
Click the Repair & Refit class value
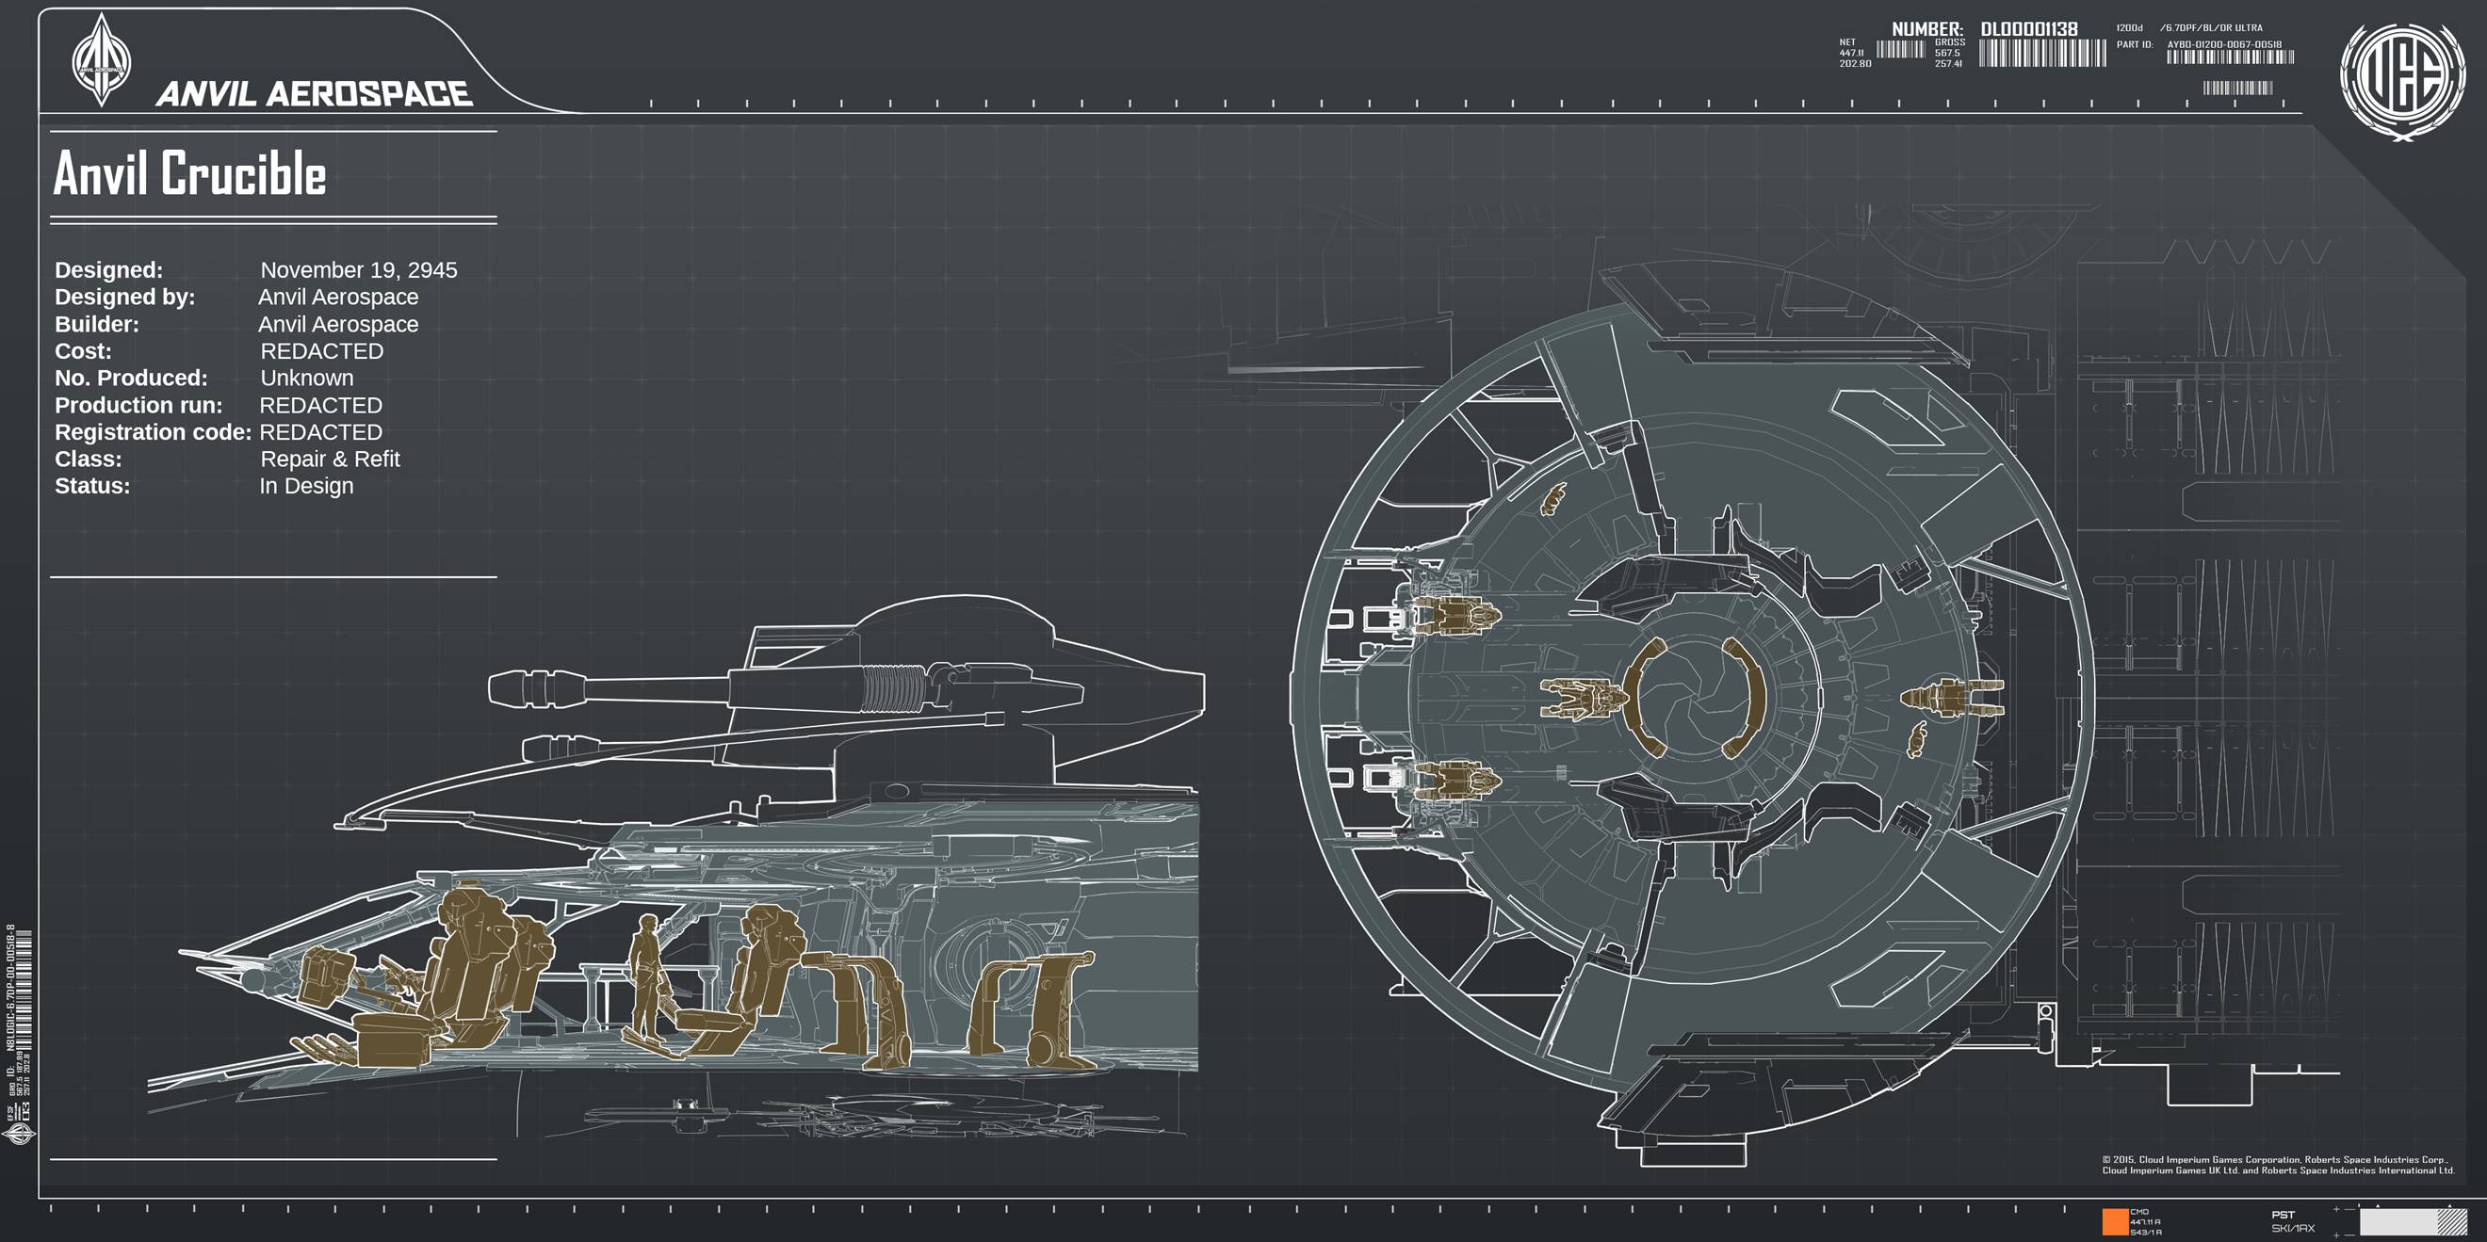coord(329,460)
